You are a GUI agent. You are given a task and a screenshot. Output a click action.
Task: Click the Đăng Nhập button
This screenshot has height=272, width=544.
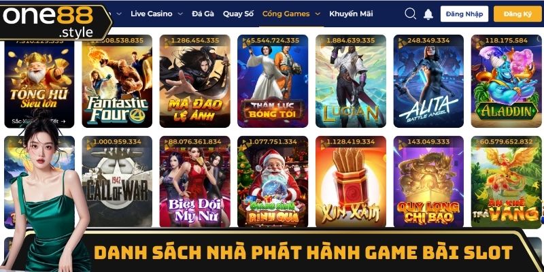[464, 14]
